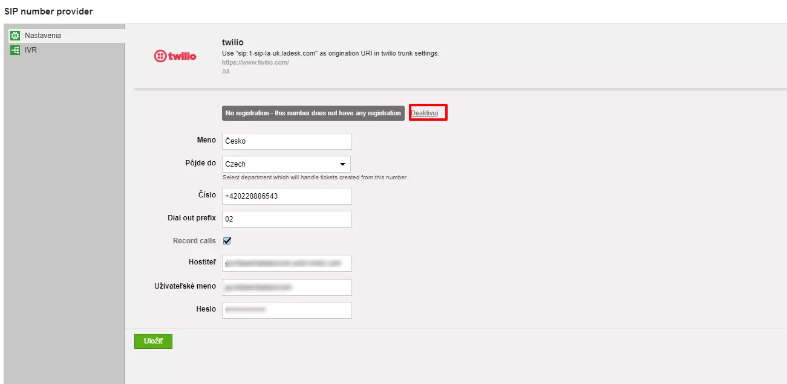Focus the Meno field containing Česko
The width and height of the screenshot is (787, 384).
[286, 141]
